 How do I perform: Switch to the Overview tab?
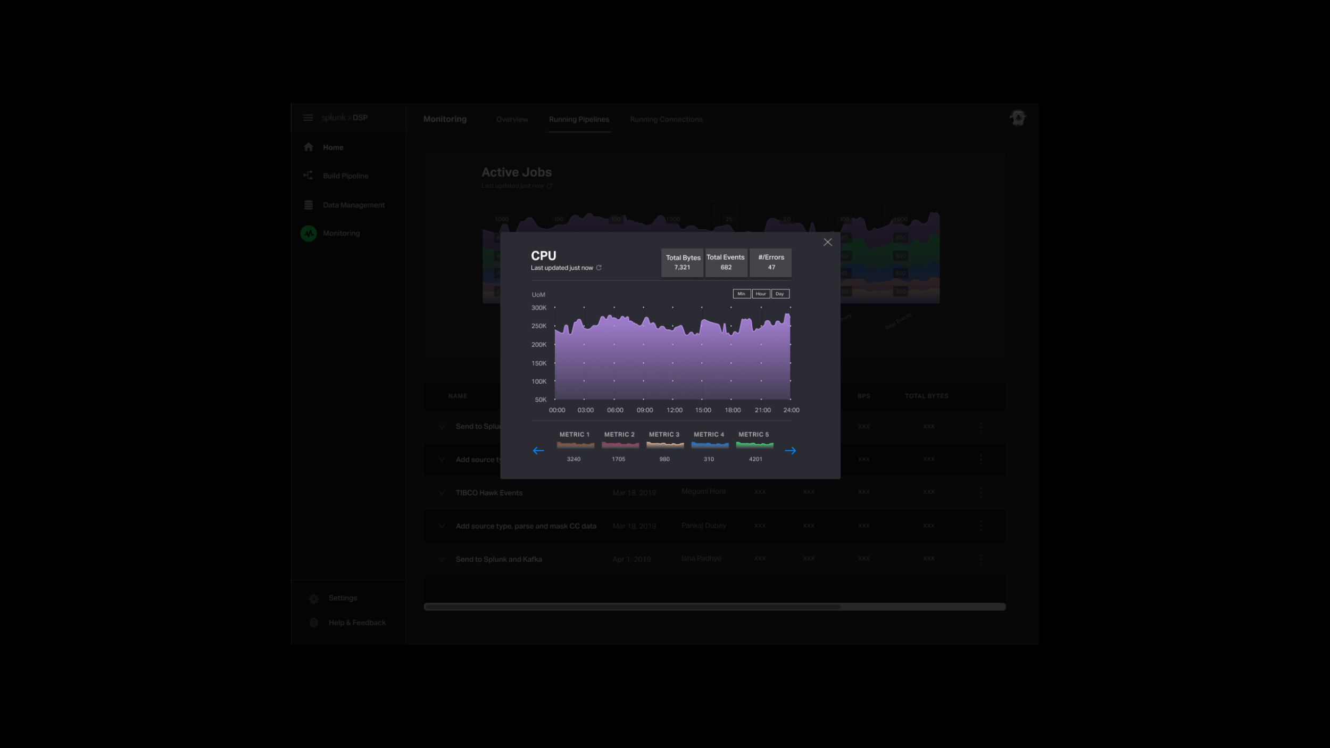click(512, 119)
